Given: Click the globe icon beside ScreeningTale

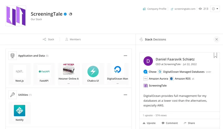Looking at the screenshot, I should tap(71, 14).
